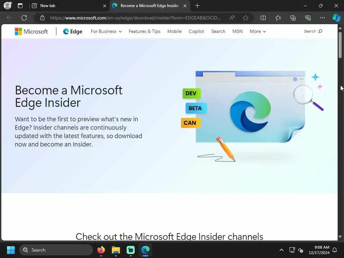
Task: Open the MSN navigation link
Action: [238, 31]
